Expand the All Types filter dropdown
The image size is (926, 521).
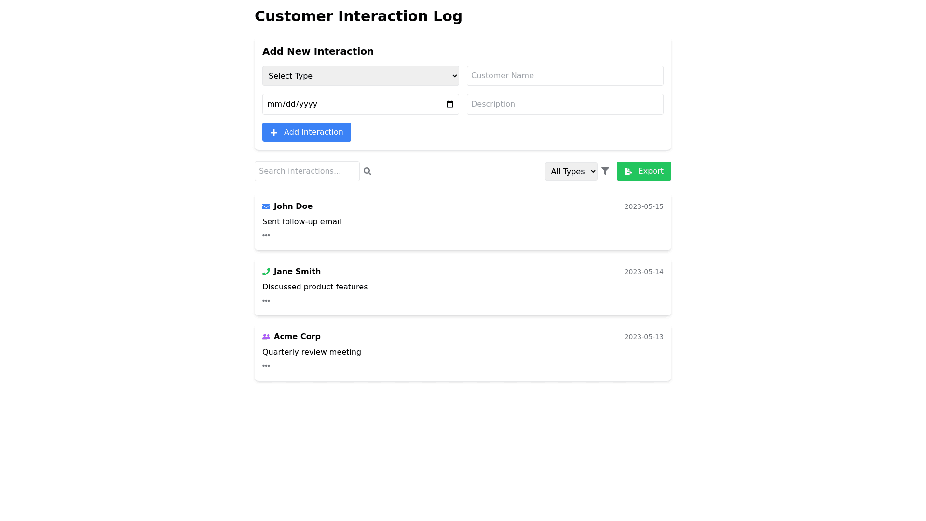click(571, 171)
